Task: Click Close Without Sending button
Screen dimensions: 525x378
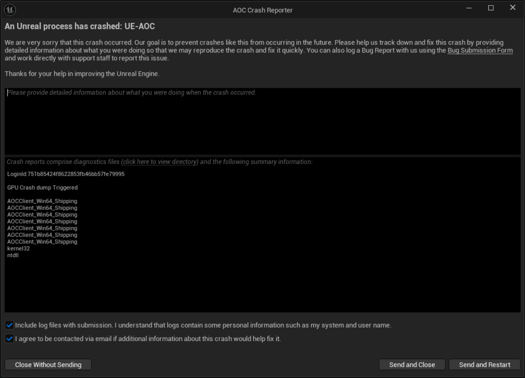Action: (48, 365)
